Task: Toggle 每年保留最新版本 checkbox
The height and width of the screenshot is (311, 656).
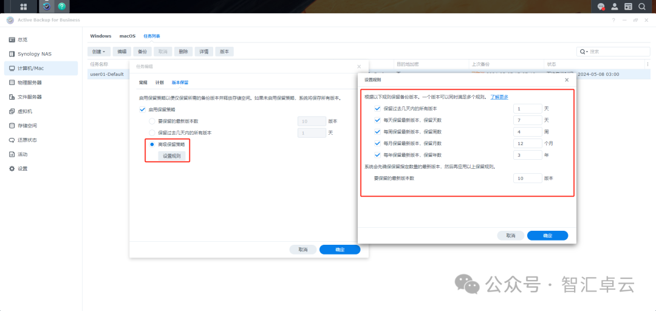Action: click(x=378, y=155)
